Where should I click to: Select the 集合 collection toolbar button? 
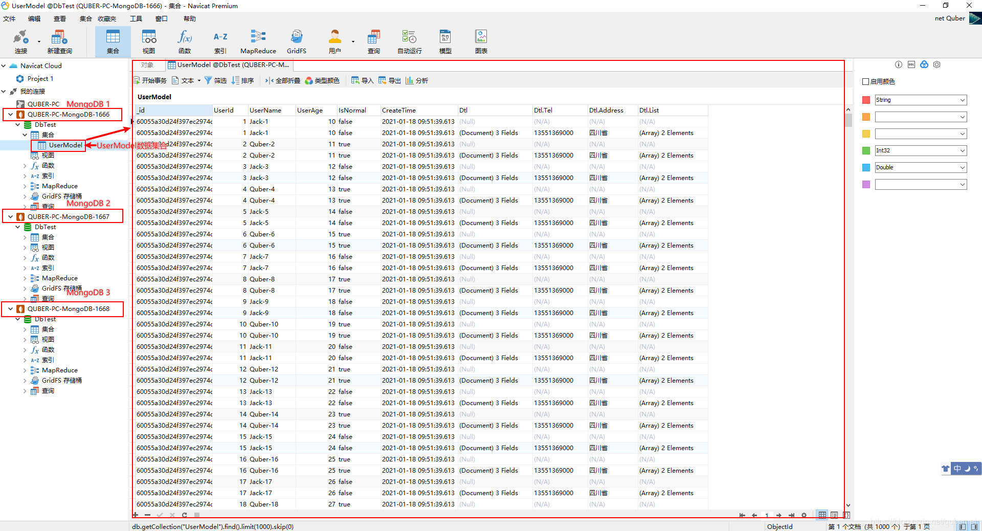(113, 42)
